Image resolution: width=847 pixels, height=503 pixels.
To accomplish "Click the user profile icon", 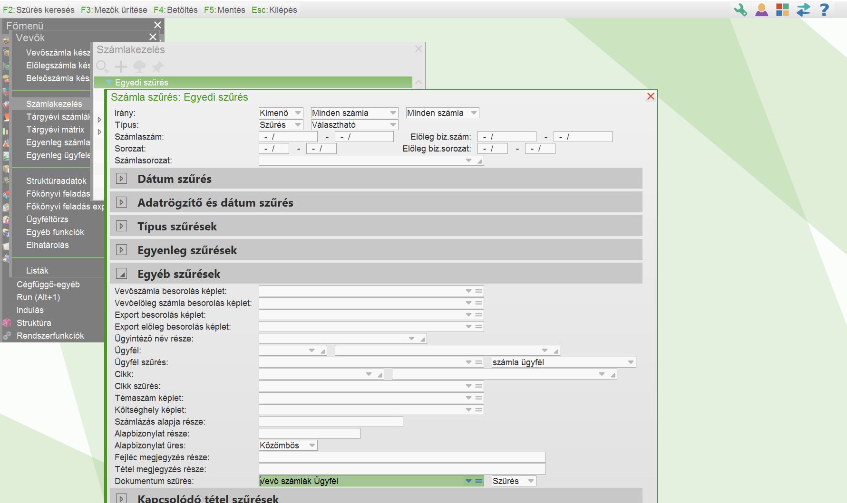I will (x=761, y=10).
